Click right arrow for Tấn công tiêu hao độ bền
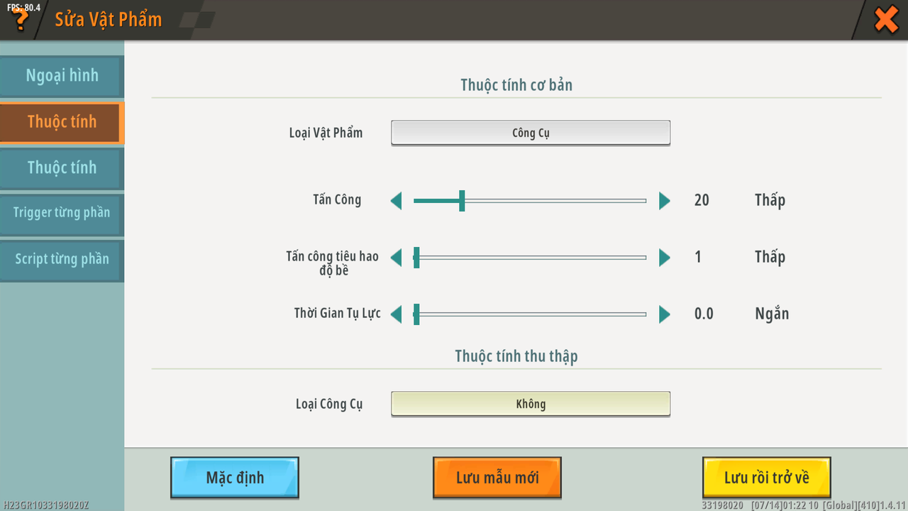 click(664, 258)
